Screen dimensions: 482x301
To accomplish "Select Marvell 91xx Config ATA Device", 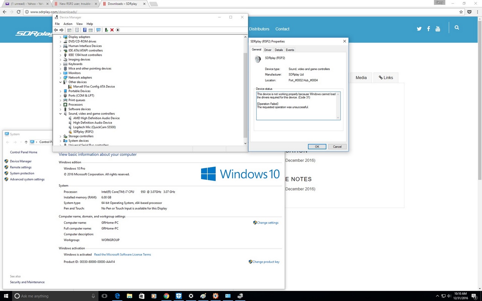I will click(x=94, y=87).
